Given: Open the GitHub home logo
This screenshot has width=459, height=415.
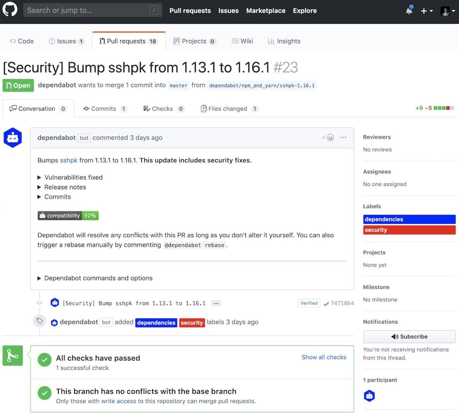Looking at the screenshot, I should point(10,10).
